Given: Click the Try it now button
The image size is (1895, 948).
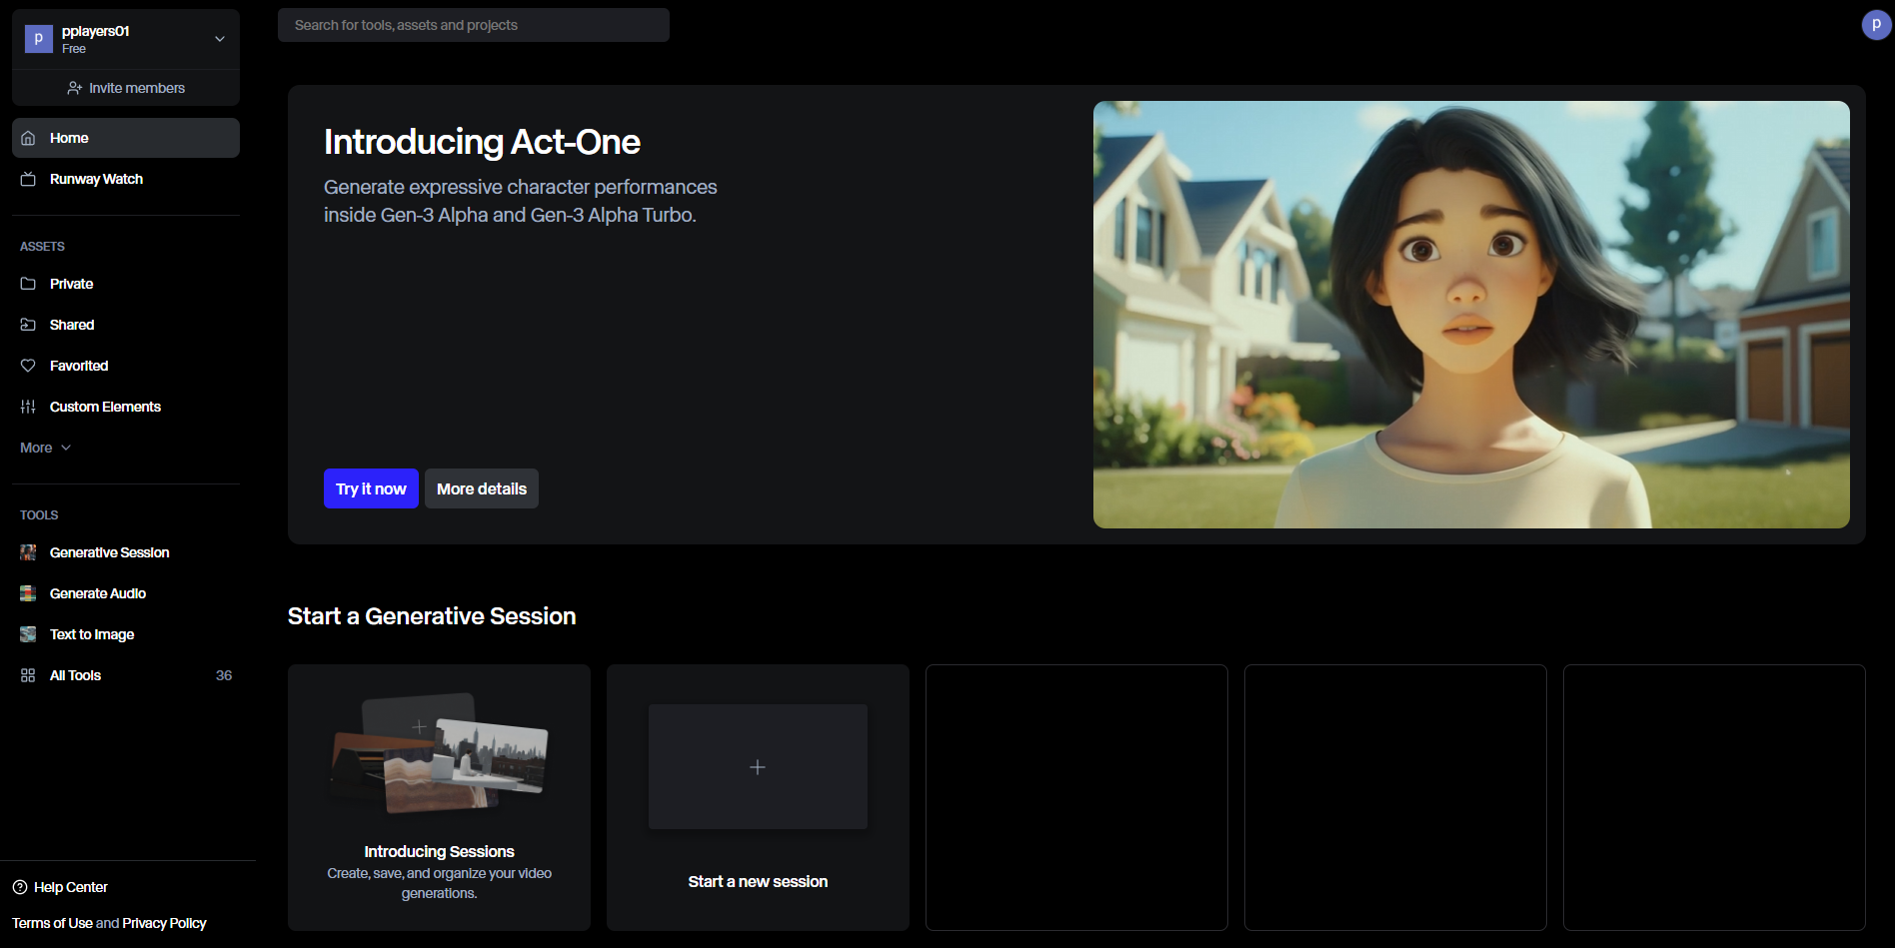Looking at the screenshot, I should tap(371, 488).
